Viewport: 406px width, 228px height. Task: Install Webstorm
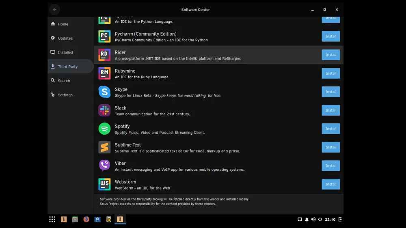330,184
